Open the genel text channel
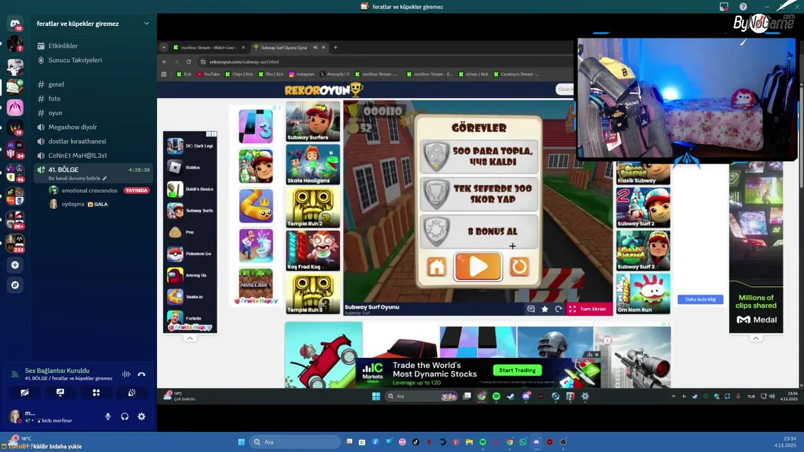 [x=93, y=84]
